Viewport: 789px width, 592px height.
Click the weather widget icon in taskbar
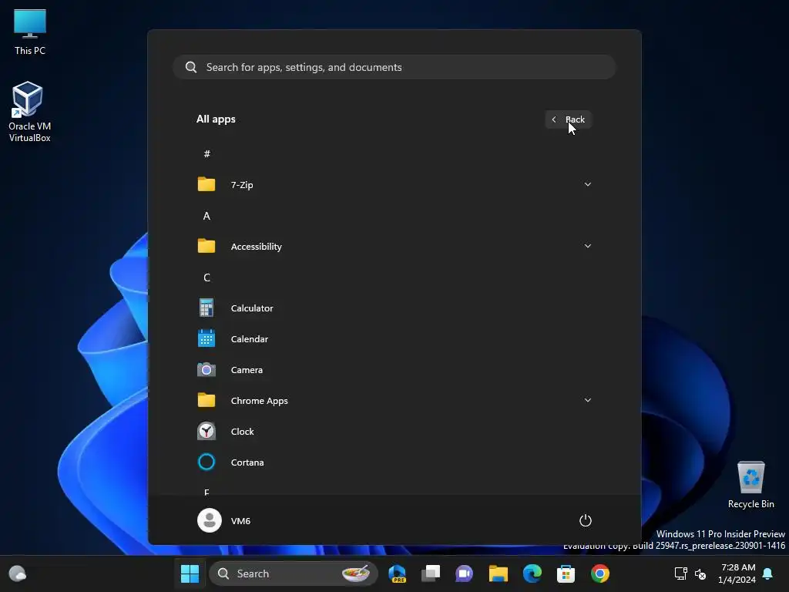click(x=18, y=573)
